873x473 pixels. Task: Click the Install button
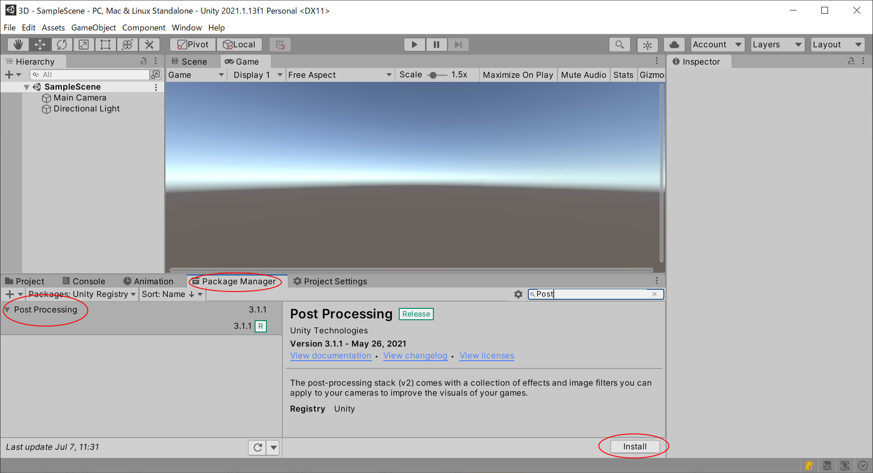click(635, 447)
